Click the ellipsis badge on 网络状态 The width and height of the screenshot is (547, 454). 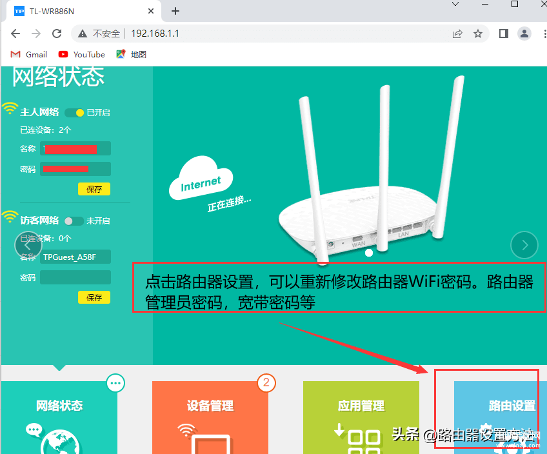115,383
